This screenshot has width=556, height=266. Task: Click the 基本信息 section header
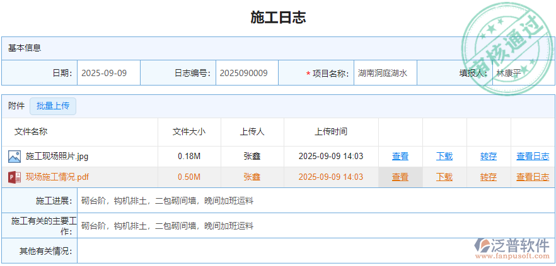[x=25, y=48]
